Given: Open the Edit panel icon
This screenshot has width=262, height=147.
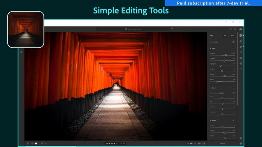Looking at the screenshot, I should coord(241,35).
